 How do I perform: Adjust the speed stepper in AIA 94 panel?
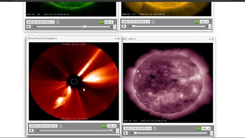pos(115,27)
